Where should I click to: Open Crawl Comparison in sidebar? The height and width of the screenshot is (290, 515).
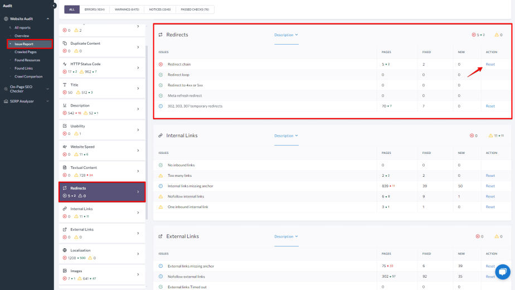pyautogui.click(x=28, y=76)
